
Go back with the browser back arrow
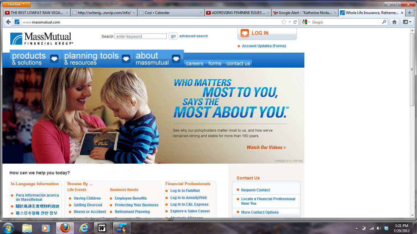(x=8, y=22)
